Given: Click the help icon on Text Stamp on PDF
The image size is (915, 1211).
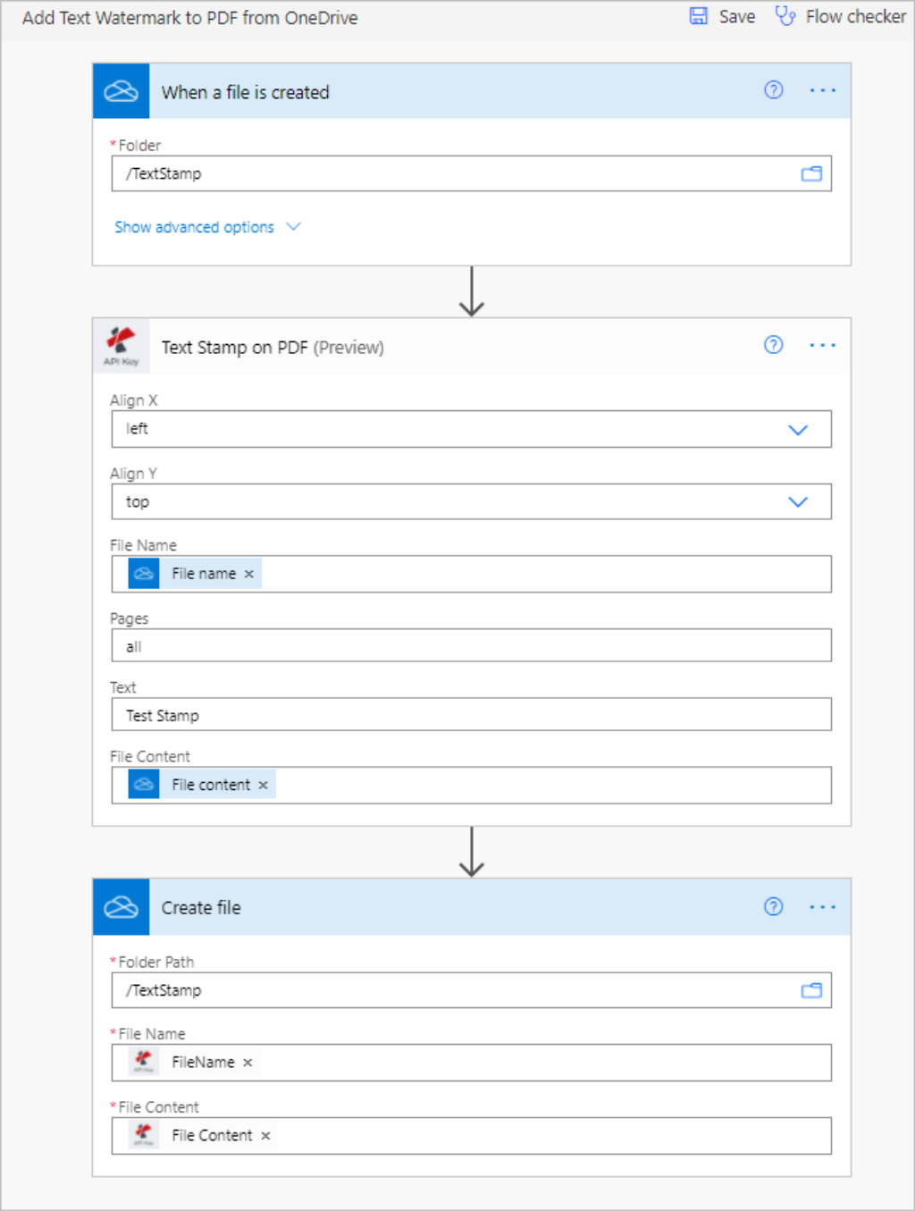Looking at the screenshot, I should [773, 345].
